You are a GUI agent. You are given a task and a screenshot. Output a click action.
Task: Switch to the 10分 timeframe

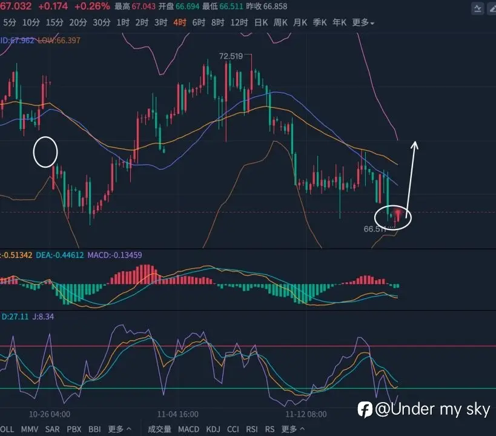coord(31,22)
